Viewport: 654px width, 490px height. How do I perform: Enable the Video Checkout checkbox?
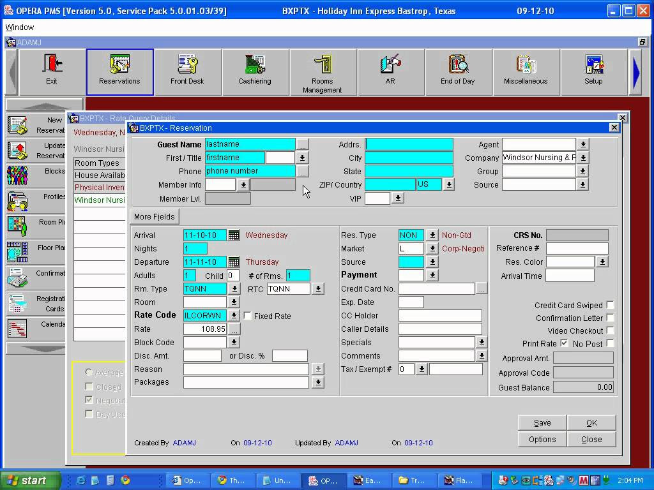pos(610,330)
